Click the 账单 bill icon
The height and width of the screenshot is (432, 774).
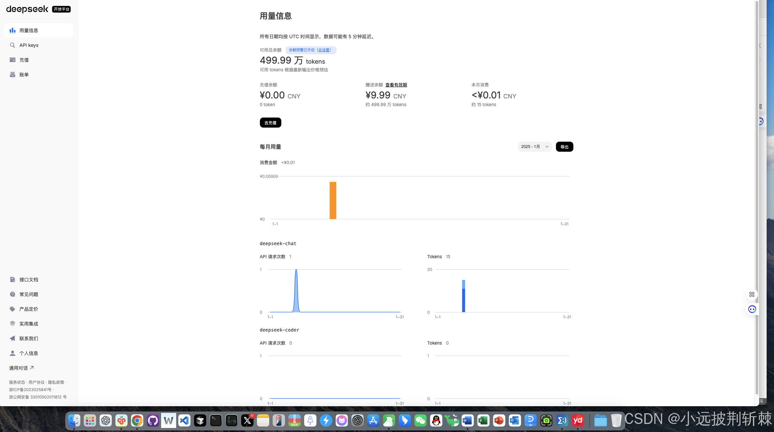tap(12, 74)
